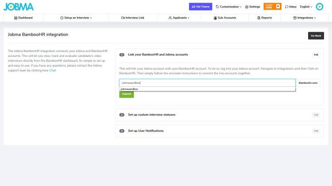Expand the Integrations menu

305,18
